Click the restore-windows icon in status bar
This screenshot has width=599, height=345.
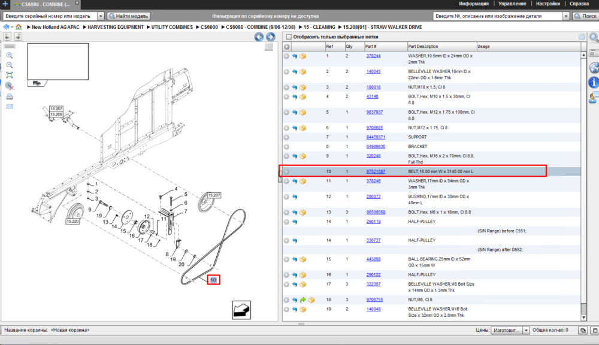click(x=583, y=330)
